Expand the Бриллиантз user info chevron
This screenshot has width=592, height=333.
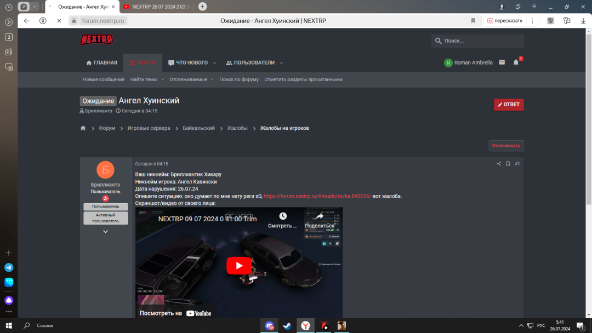pos(106,232)
